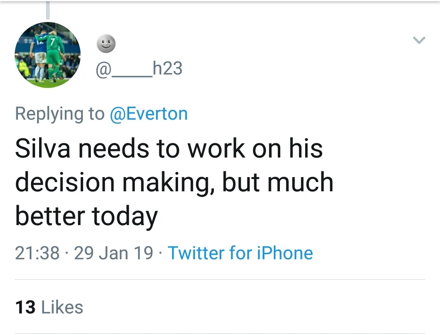Click the 21:38 timestamp
440x335 pixels.
click(37, 253)
